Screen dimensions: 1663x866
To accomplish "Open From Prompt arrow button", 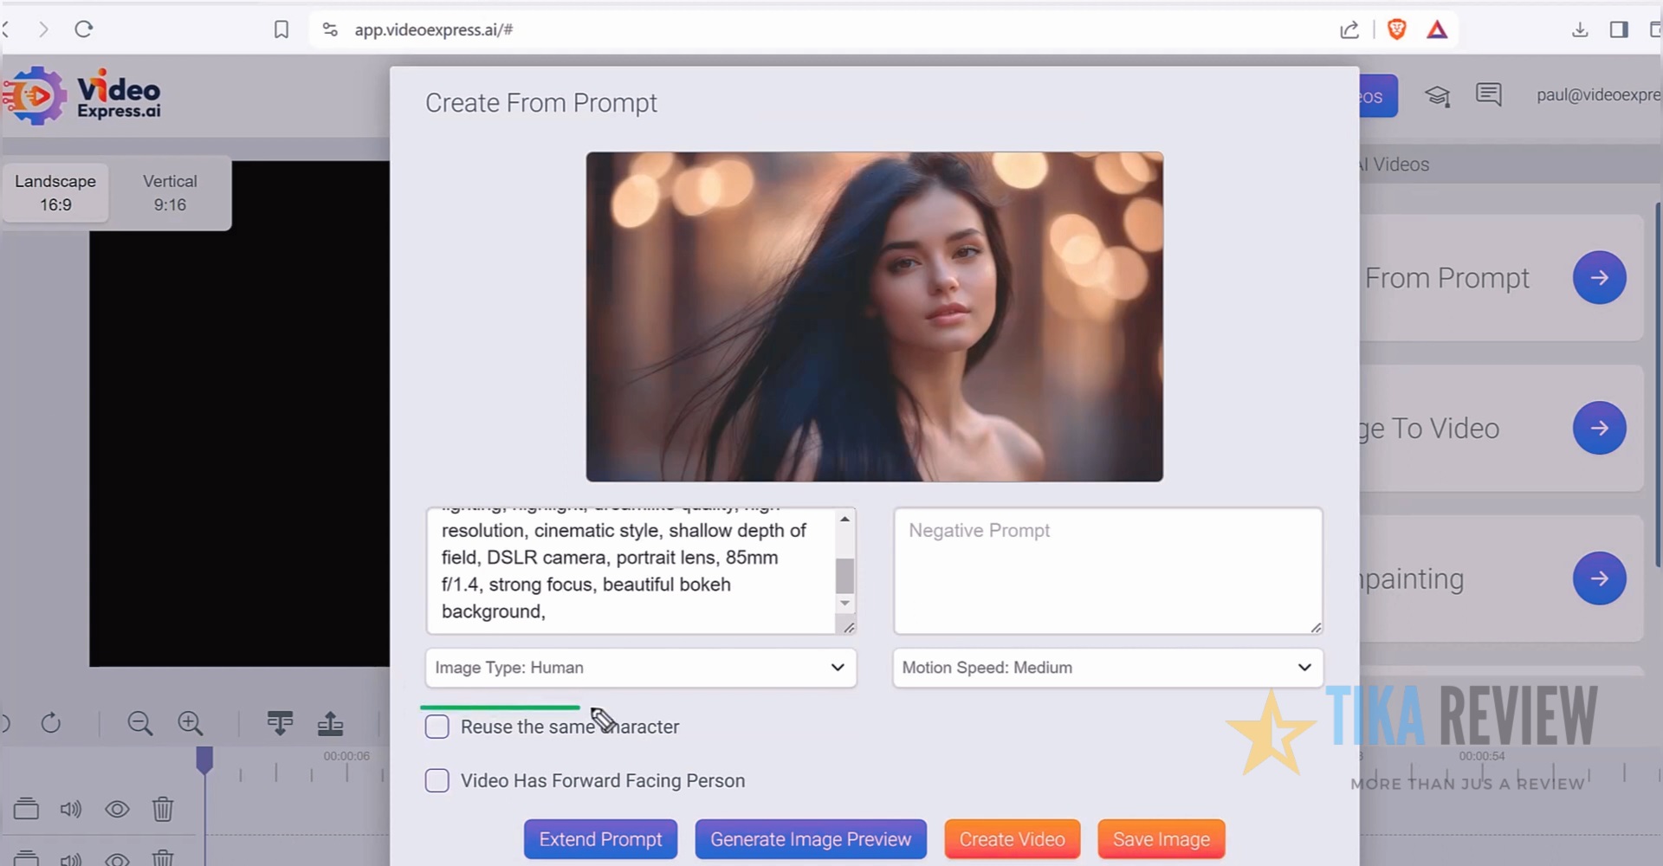I will point(1598,278).
